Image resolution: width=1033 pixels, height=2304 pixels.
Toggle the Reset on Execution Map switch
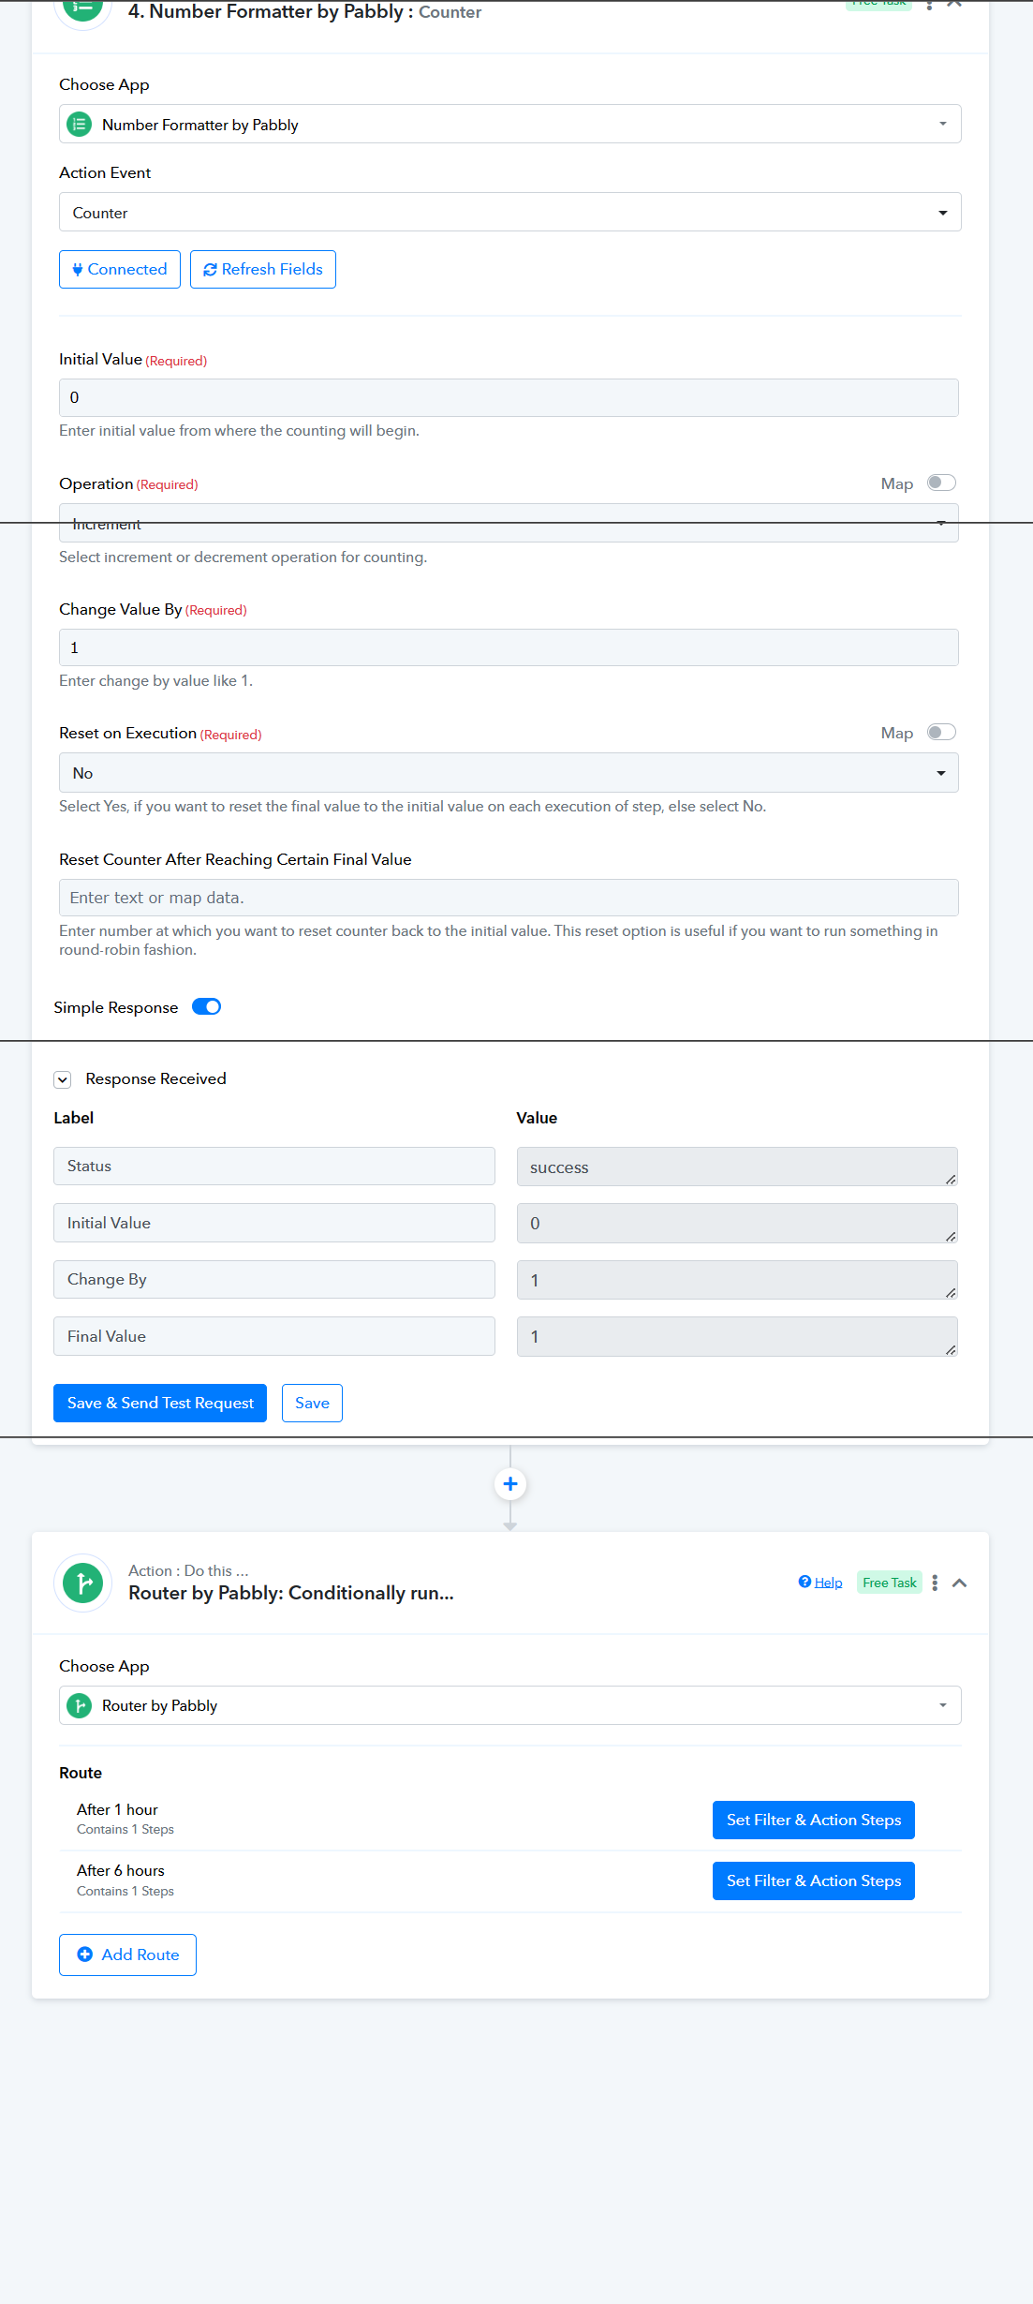(941, 732)
